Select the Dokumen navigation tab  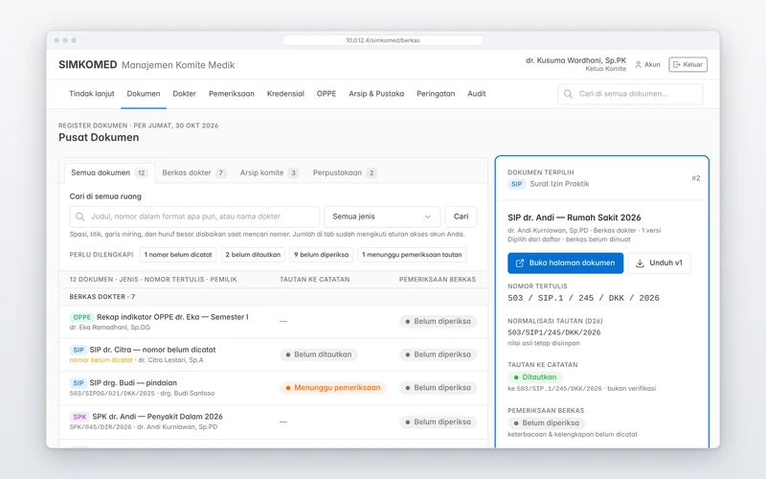(144, 94)
